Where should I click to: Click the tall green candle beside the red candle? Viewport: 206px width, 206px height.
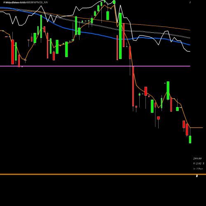click(120, 36)
